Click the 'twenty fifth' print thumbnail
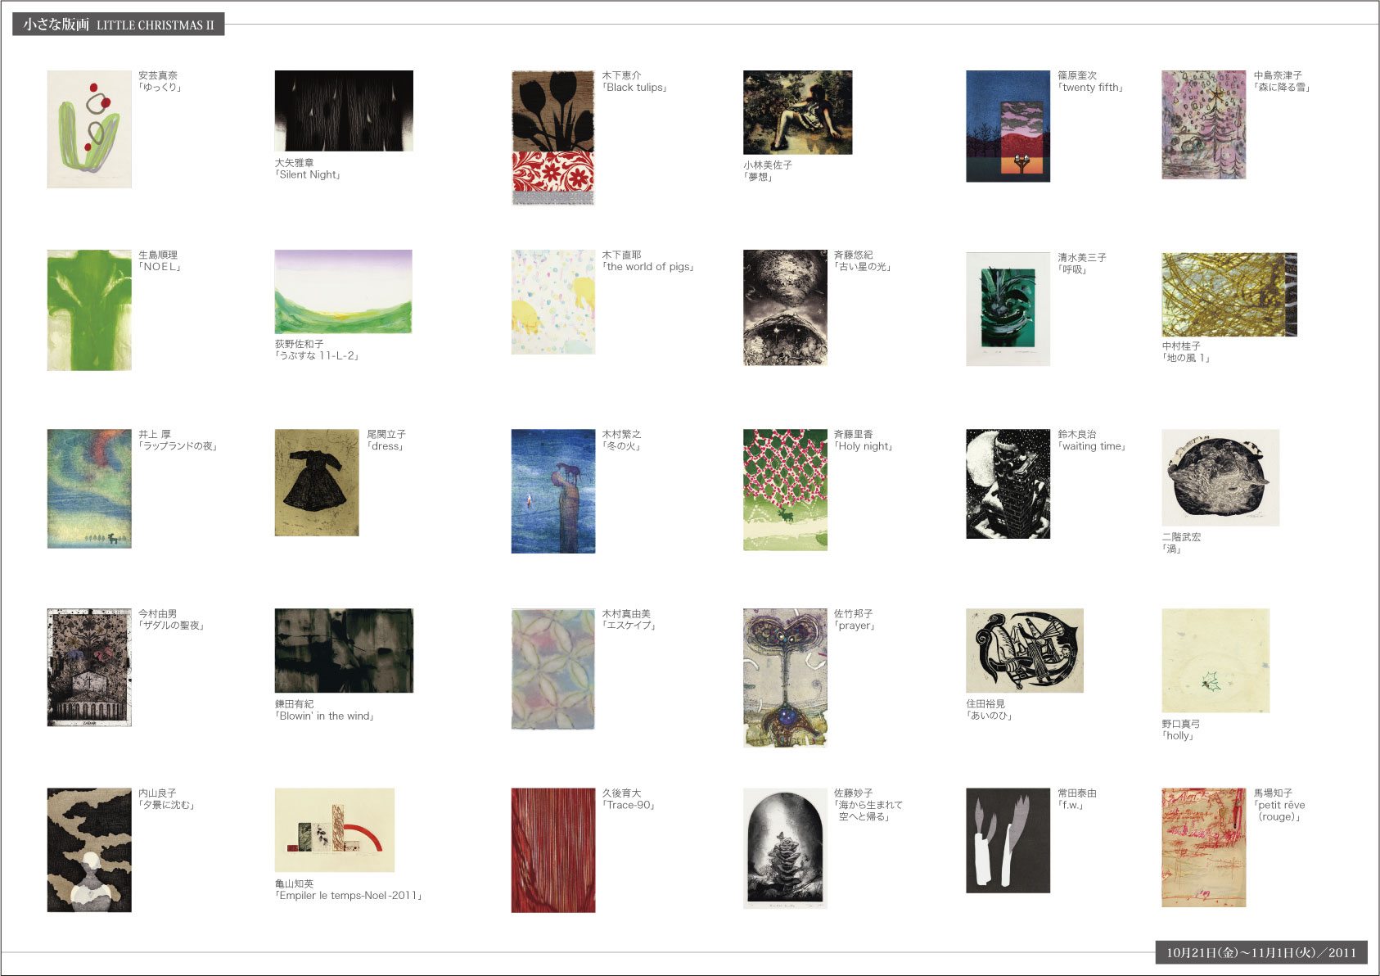This screenshot has width=1380, height=976. [1008, 126]
